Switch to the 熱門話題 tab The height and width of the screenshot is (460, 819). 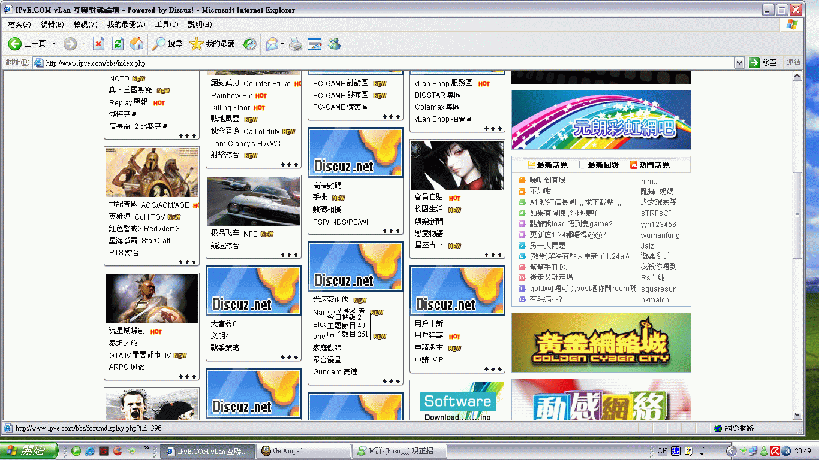point(650,165)
